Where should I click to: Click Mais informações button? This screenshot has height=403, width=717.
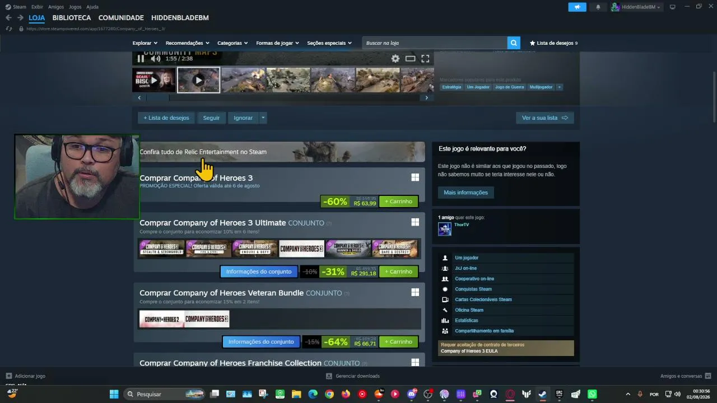465,193
